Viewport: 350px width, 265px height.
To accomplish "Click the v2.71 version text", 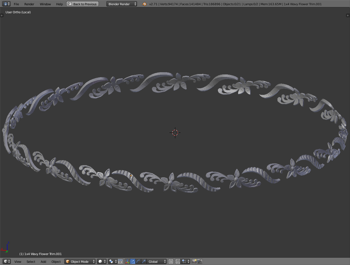I will (x=153, y=4).
